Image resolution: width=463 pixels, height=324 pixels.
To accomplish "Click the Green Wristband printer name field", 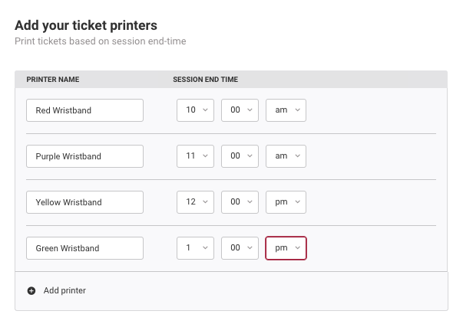I will tap(84, 248).
